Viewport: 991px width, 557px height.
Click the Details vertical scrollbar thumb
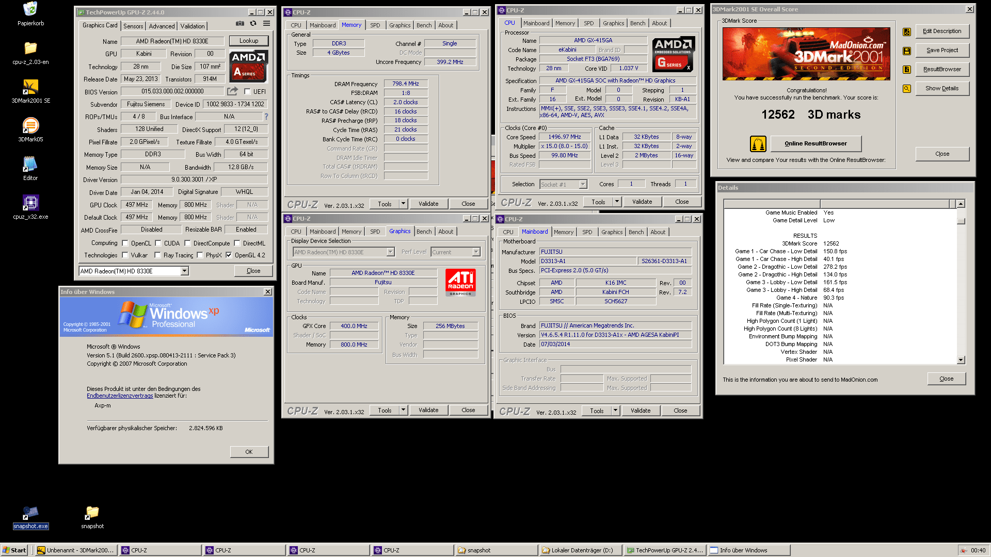click(961, 221)
